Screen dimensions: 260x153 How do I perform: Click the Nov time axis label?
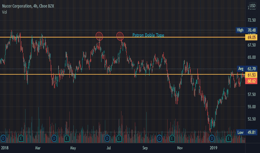[180, 148]
